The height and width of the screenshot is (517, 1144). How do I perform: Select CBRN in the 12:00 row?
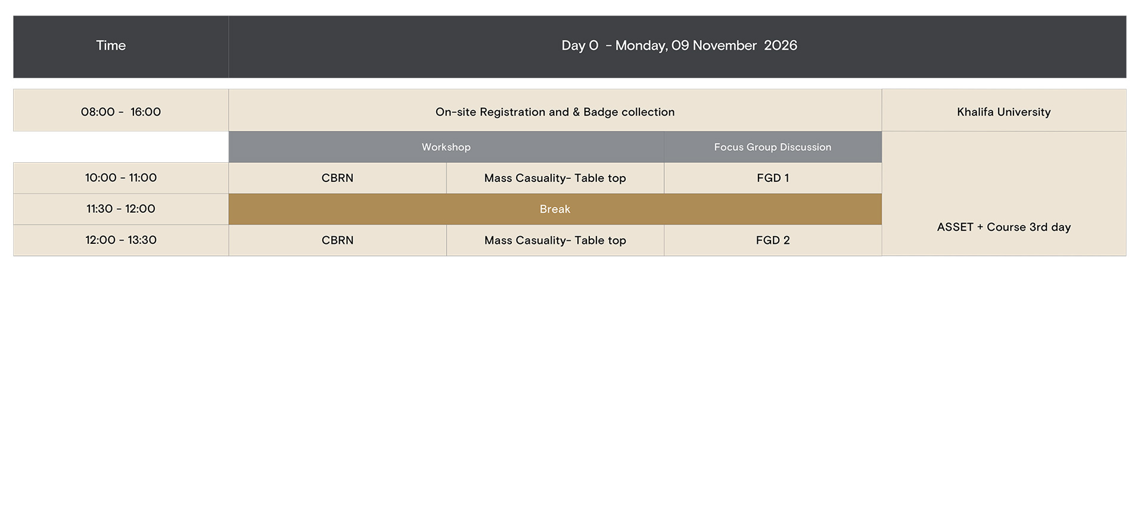[337, 240]
